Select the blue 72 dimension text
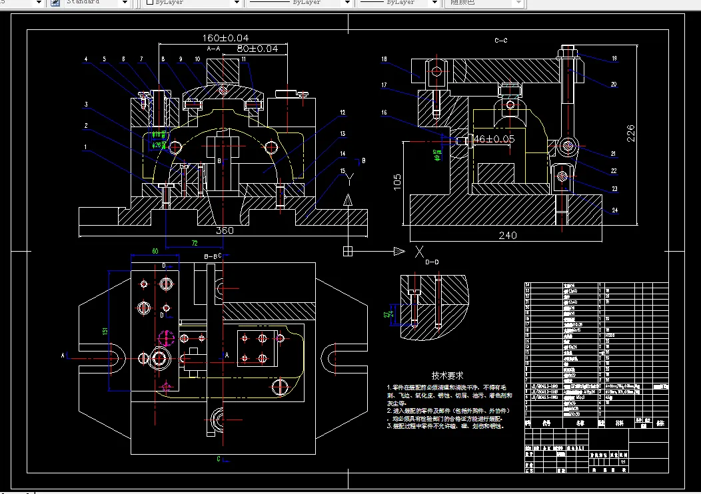The image size is (701, 494). click(x=195, y=243)
